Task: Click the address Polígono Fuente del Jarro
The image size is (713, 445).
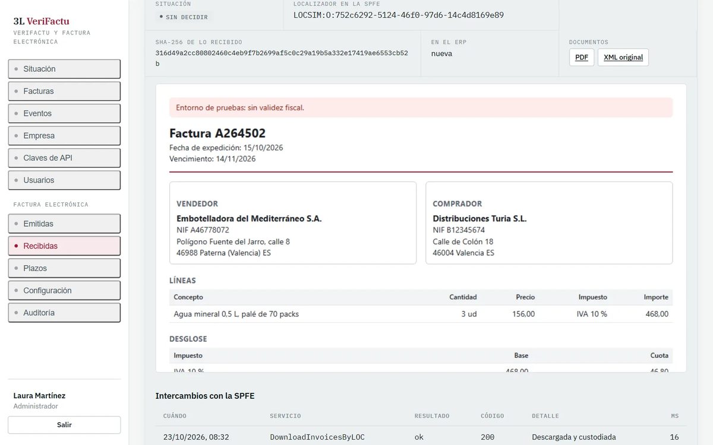Action: click(x=233, y=241)
